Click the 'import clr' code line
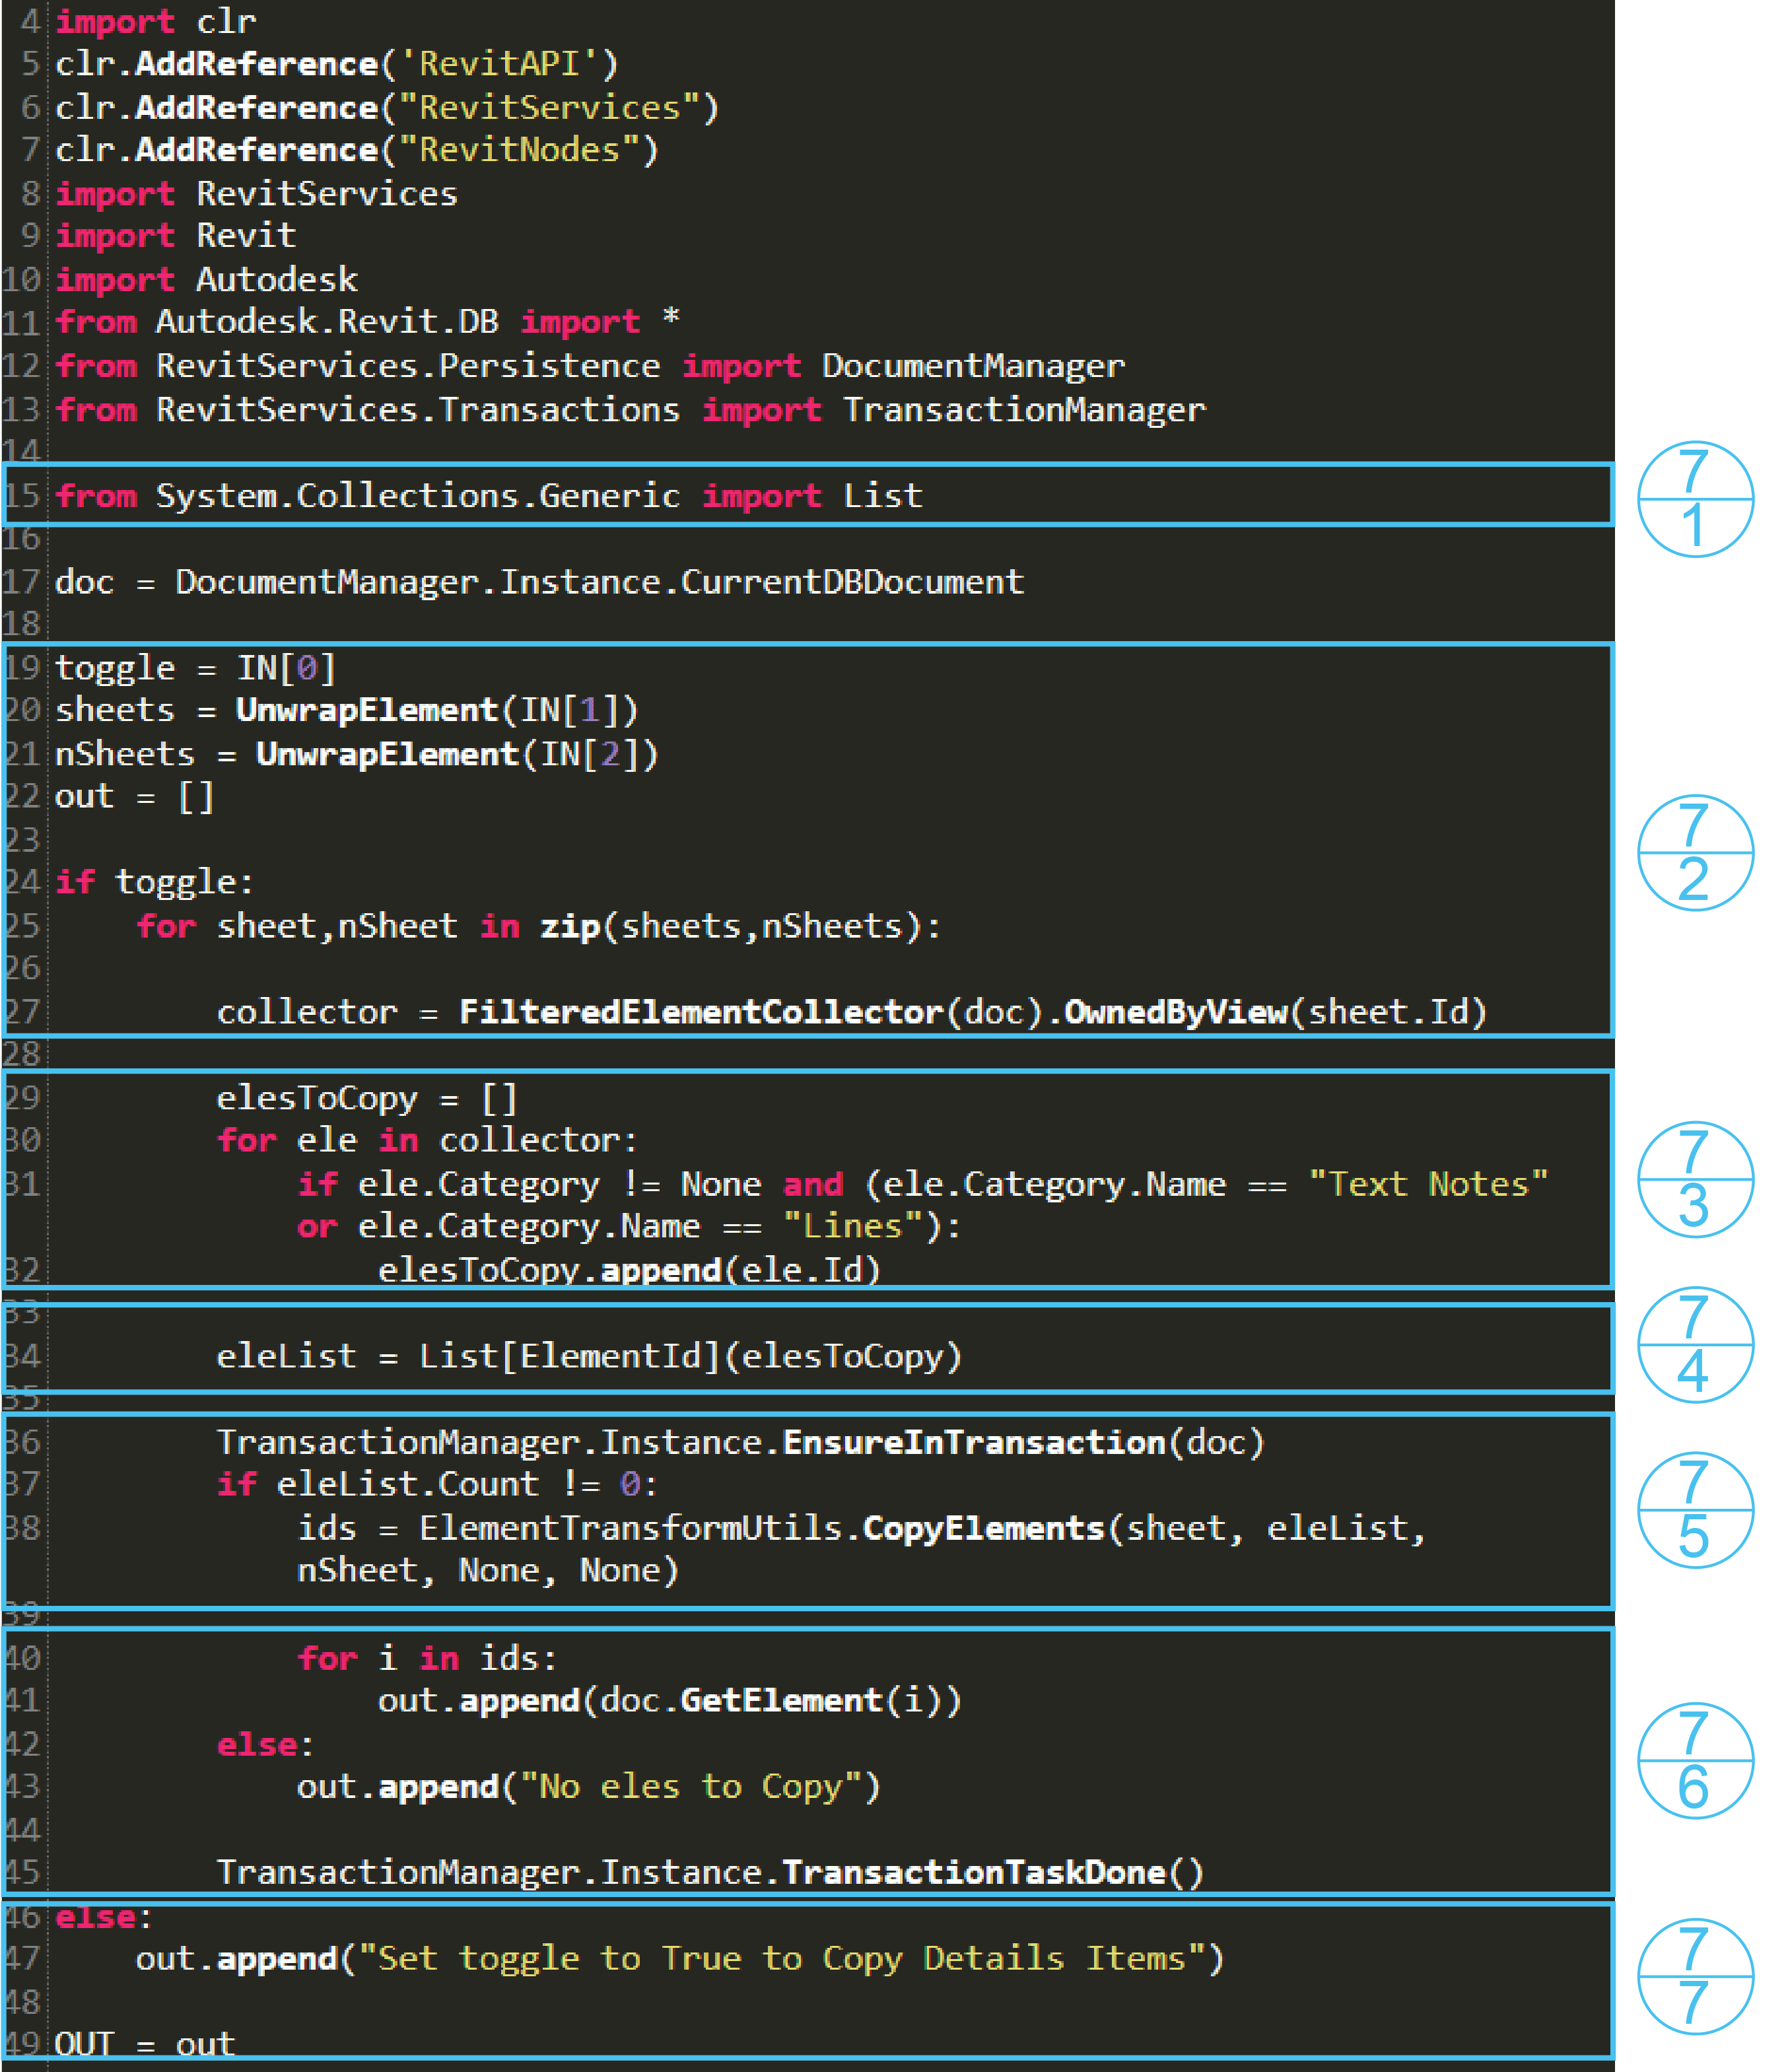The height and width of the screenshot is (2072, 1788). [155, 21]
